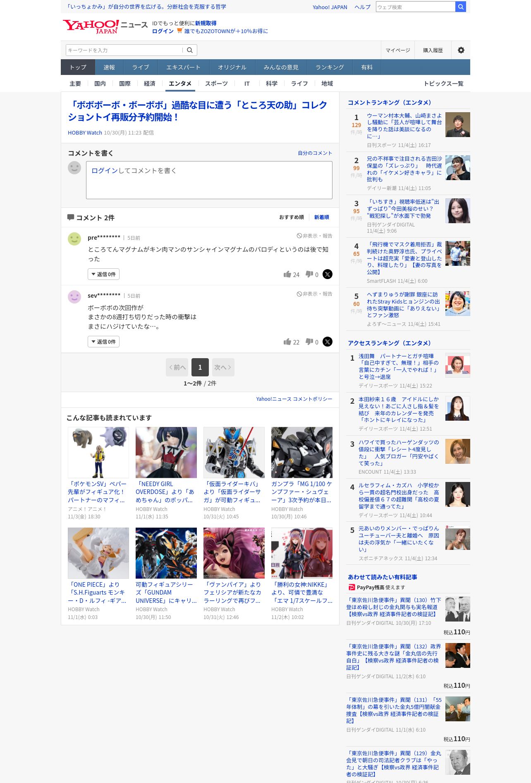Click thumbs-down on sev******** comment

tap(309, 342)
